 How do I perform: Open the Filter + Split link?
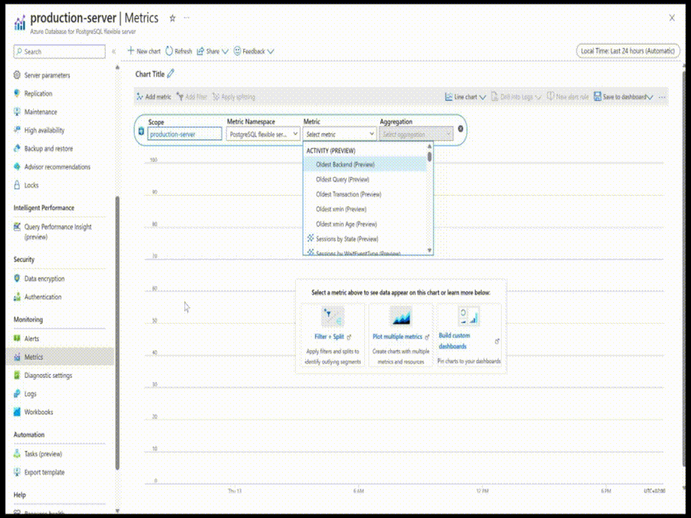tap(329, 337)
